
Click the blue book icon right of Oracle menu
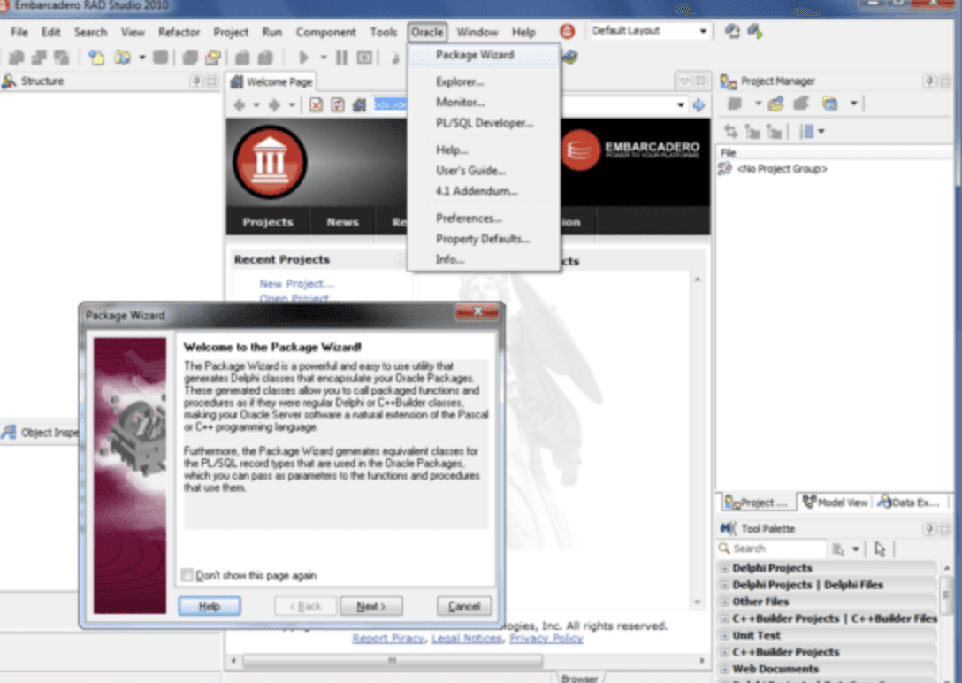[570, 58]
